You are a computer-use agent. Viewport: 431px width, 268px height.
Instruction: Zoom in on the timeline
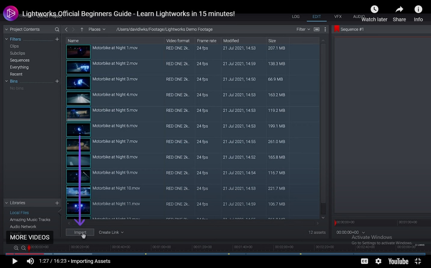(x=16, y=248)
